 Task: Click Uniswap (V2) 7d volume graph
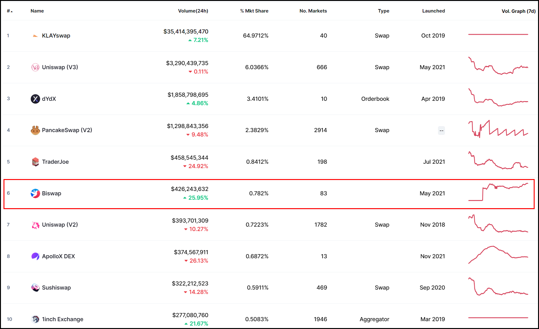click(498, 224)
